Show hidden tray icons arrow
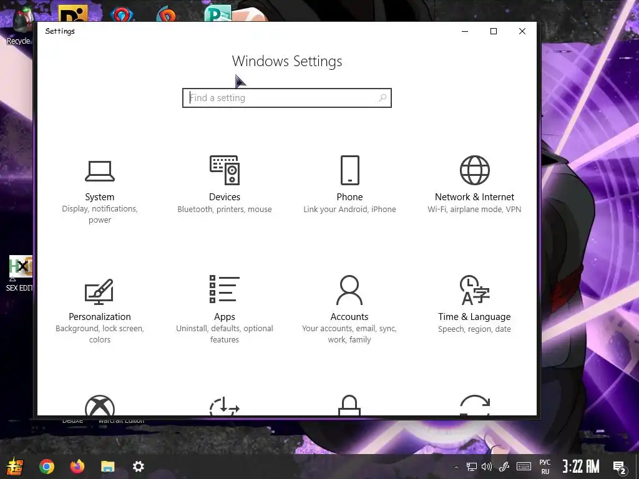This screenshot has height=479, width=639. (456, 467)
